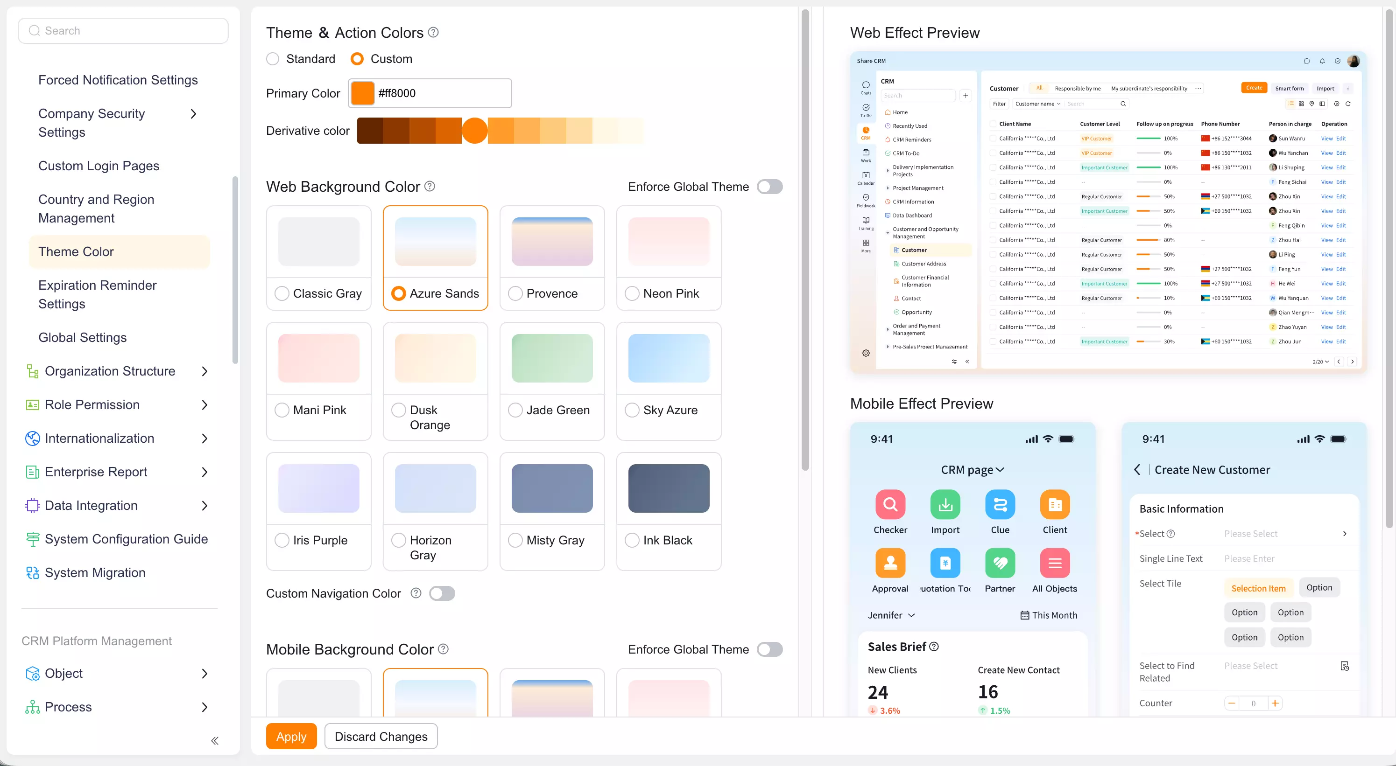Open Custom Login Pages
1396x766 pixels.
99,165
